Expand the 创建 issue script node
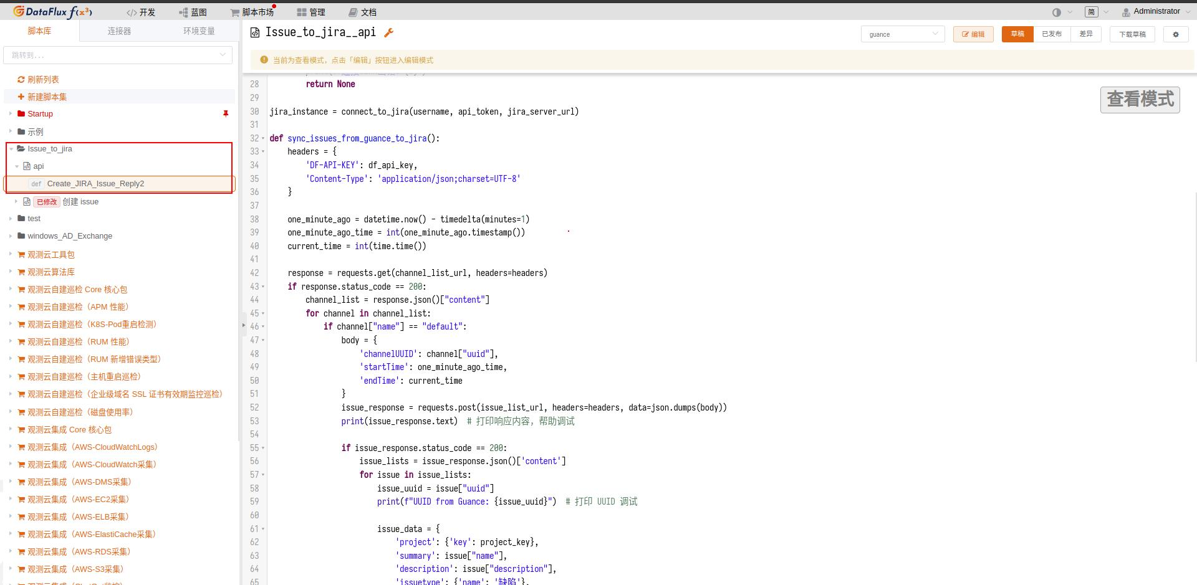Screen dimensions: 1197x585 pyautogui.click(x=17, y=201)
